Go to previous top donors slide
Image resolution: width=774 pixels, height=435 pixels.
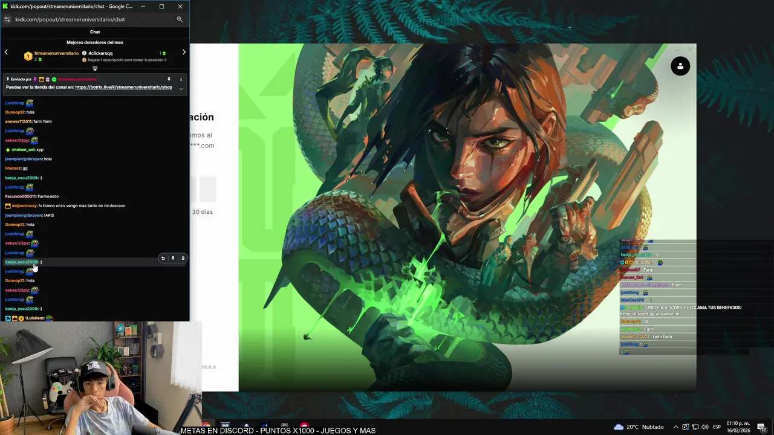pos(6,53)
